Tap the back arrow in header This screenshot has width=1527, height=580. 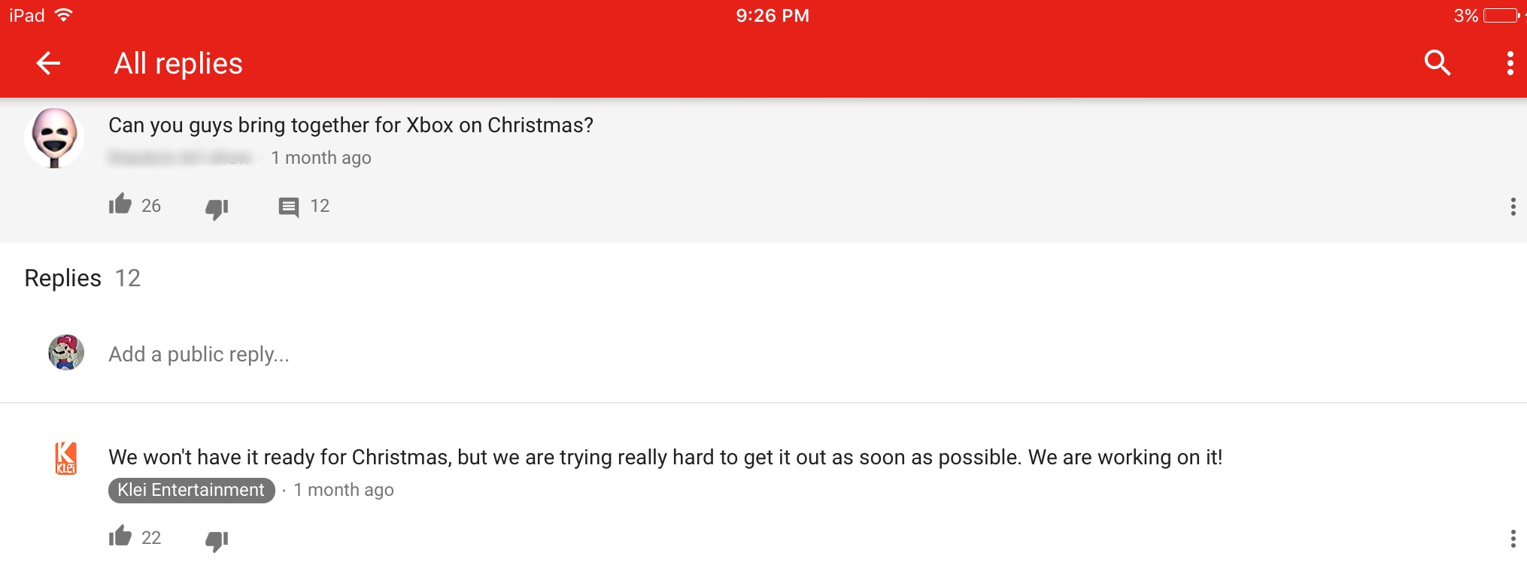48,63
